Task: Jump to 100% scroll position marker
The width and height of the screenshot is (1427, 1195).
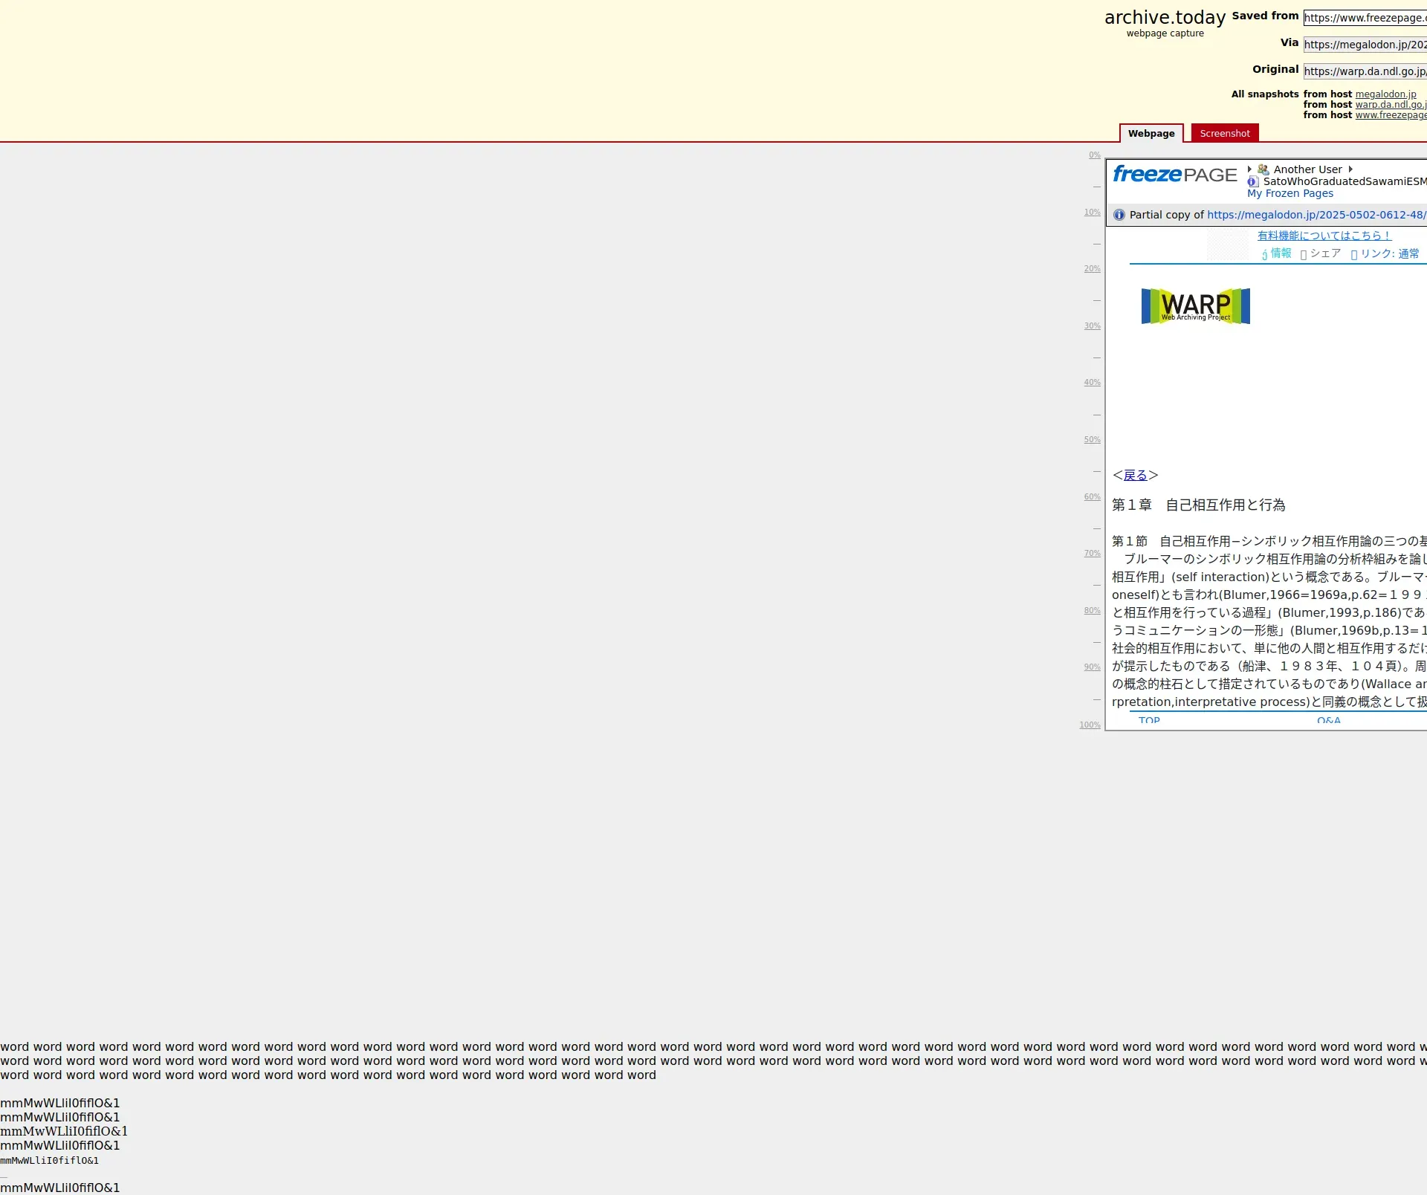Action: point(1090,725)
